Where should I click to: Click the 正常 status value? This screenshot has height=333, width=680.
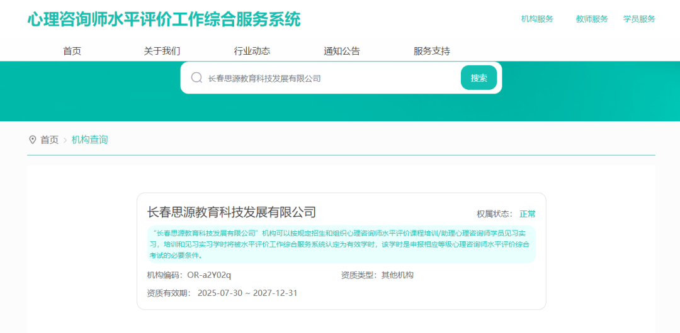click(528, 214)
